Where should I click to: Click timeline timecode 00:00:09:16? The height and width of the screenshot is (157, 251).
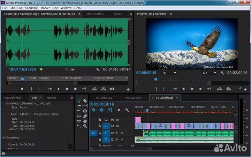[x=102, y=104]
